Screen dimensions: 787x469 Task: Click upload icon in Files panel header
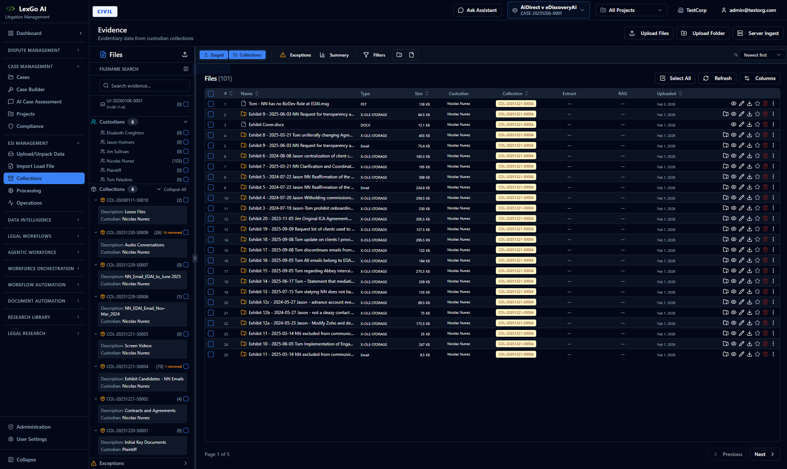(185, 55)
